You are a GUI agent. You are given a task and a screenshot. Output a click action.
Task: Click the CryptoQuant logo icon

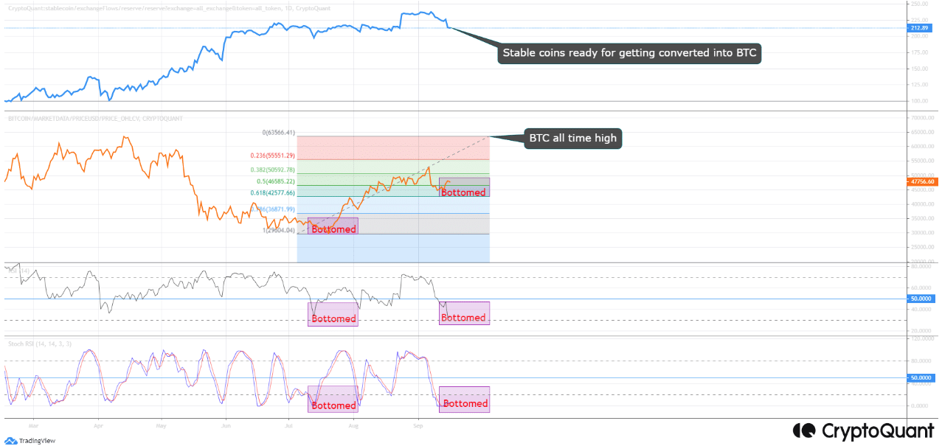(803, 431)
